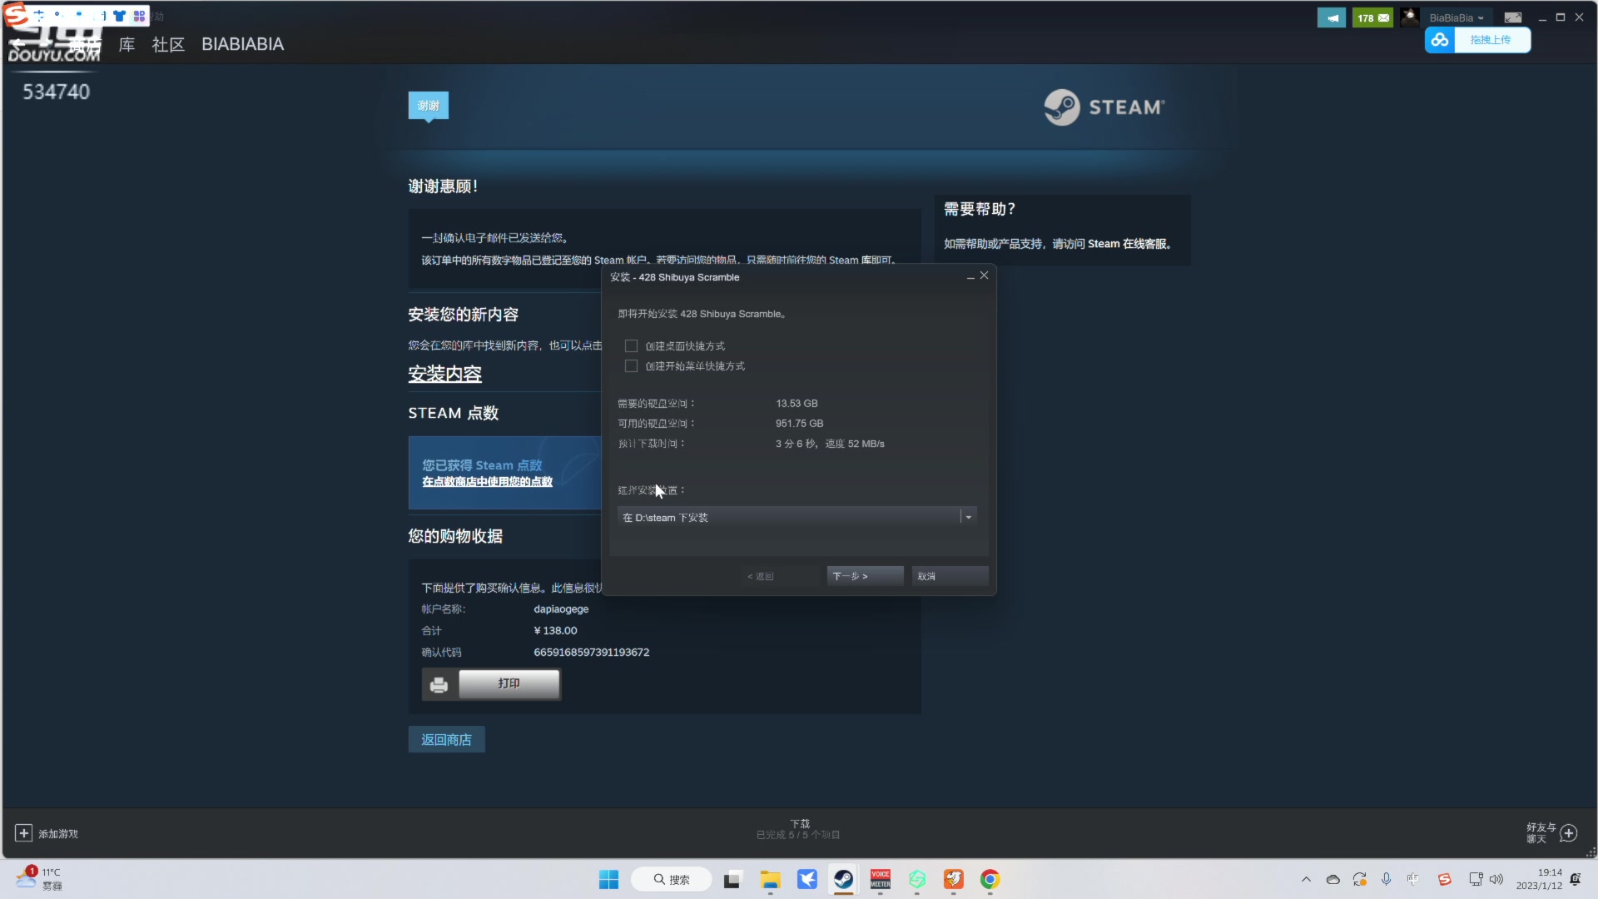1598x899 pixels.
Task: Open Google Chrome from taskbar
Action: click(990, 880)
